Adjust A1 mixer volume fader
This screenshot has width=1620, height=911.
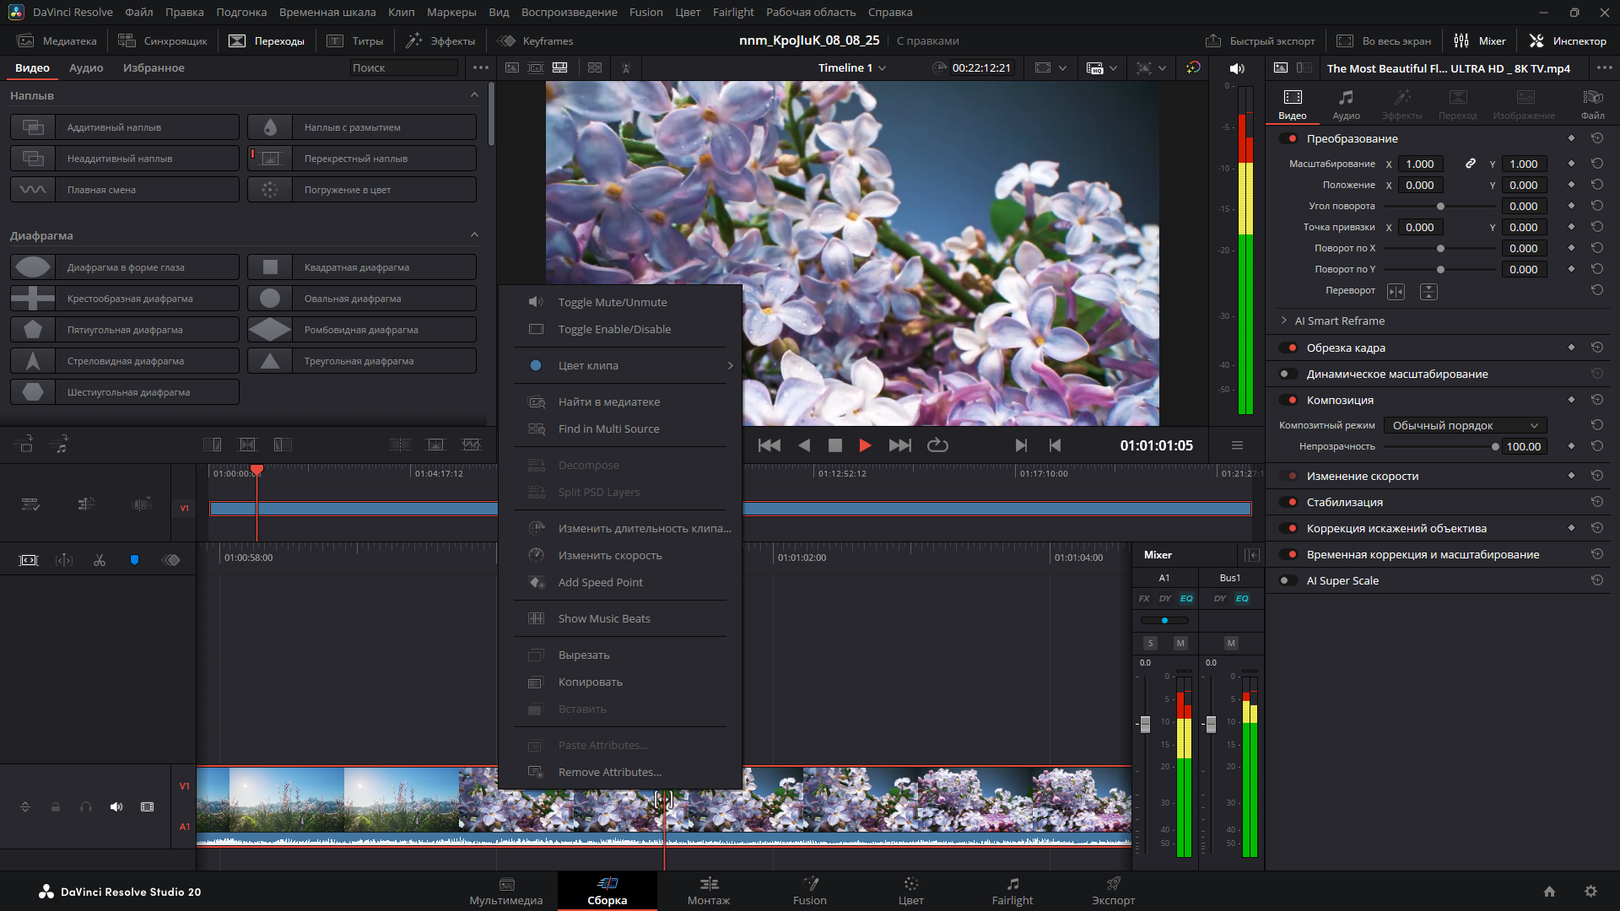point(1145,724)
